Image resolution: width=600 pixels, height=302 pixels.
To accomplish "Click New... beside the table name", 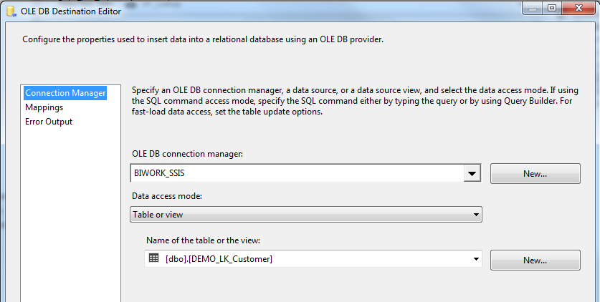I will point(535,260).
